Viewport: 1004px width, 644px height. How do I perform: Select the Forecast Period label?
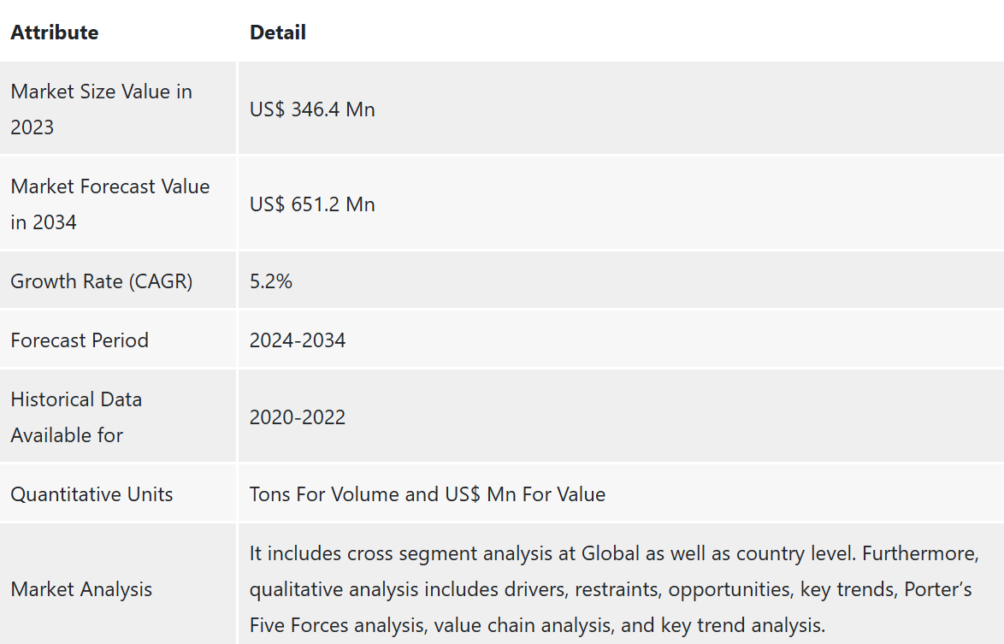[x=80, y=340]
